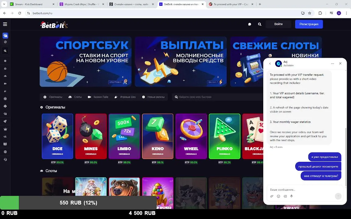Bookmark this page with the star icon
This screenshot has height=219, width=351.
[310, 13]
